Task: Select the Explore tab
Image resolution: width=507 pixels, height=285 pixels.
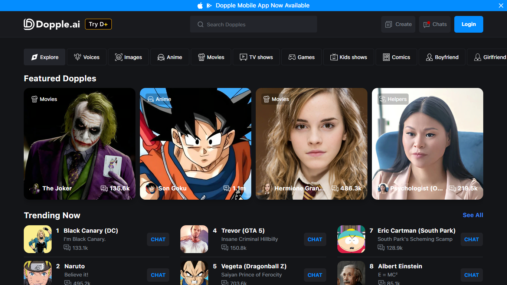Action: click(45, 57)
